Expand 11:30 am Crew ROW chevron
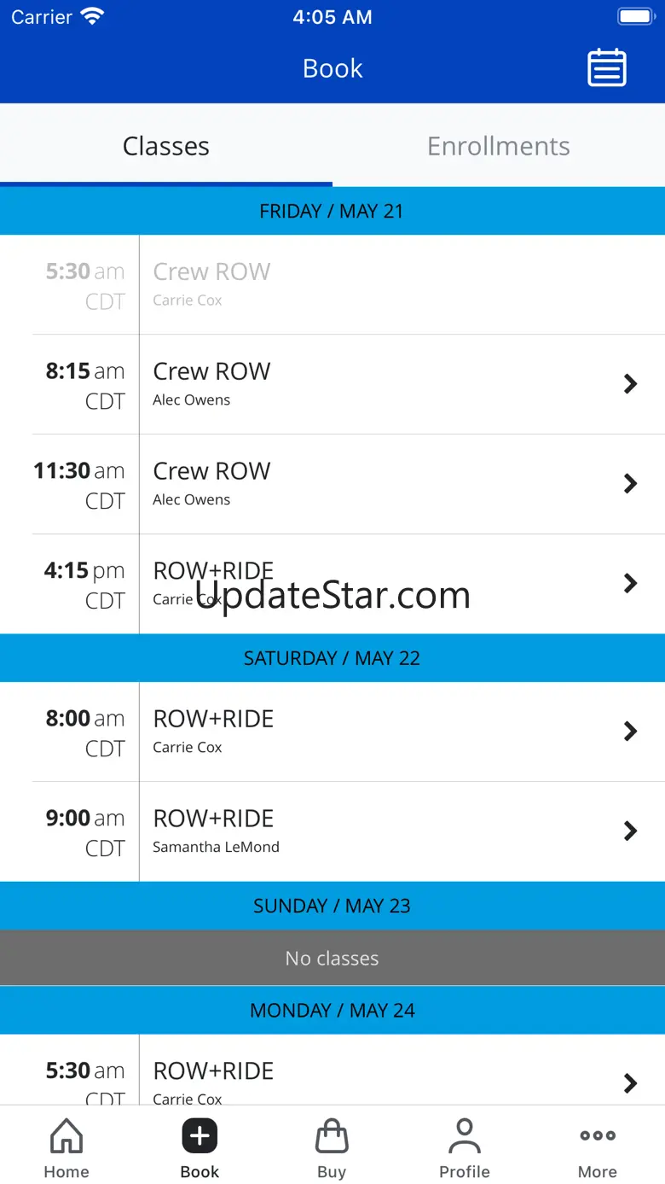The height and width of the screenshot is (1184, 665). pos(630,484)
